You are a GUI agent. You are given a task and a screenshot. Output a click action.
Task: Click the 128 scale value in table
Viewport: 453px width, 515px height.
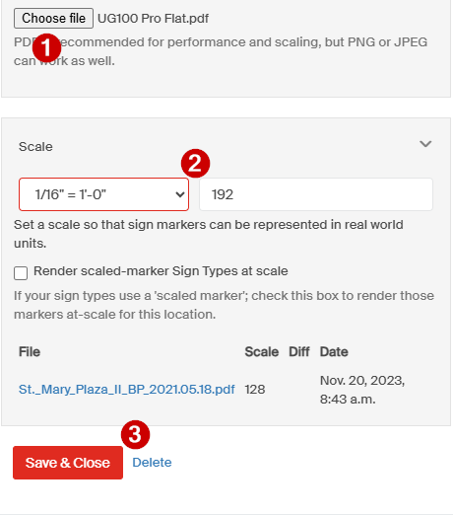click(x=255, y=390)
